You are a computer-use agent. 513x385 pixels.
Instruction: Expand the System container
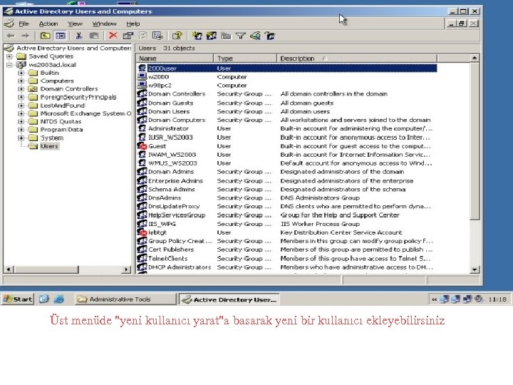tap(21, 138)
